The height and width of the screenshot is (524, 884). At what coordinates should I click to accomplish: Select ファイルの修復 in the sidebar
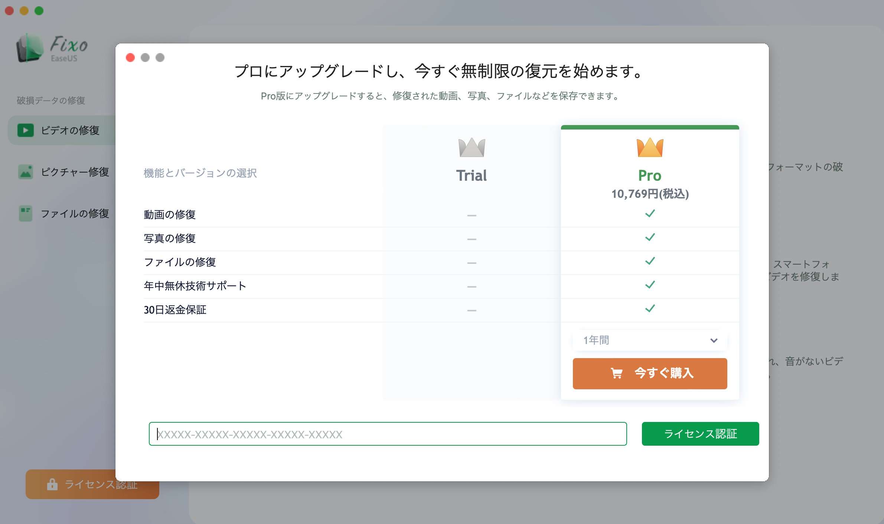[x=74, y=213]
